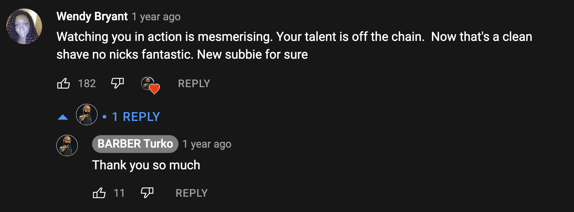Open BARBER Turko's avatar beside the reply
This screenshot has width=574, height=212.
tap(67, 145)
